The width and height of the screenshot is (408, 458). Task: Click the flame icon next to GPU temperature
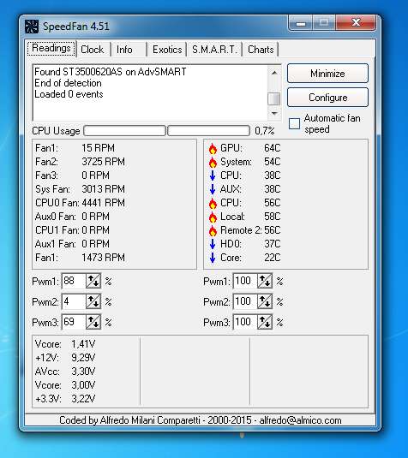[213, 148]
